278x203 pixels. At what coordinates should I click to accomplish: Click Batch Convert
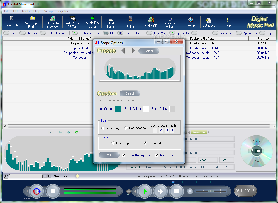[53, 33]
